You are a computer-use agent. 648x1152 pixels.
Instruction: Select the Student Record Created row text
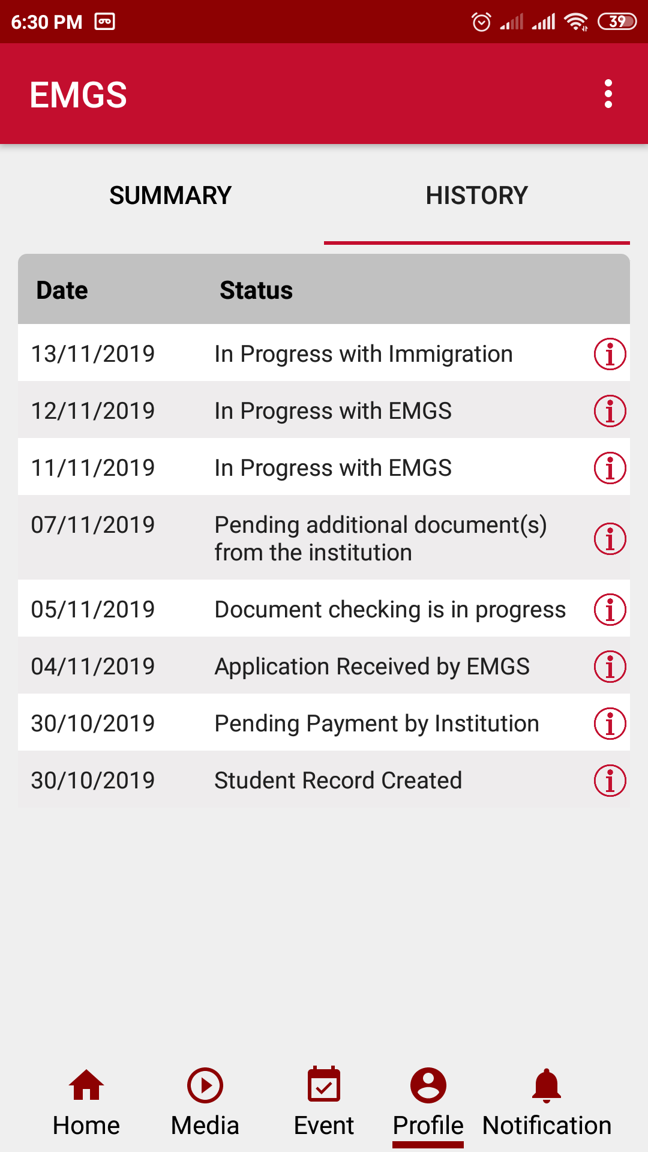338,781
